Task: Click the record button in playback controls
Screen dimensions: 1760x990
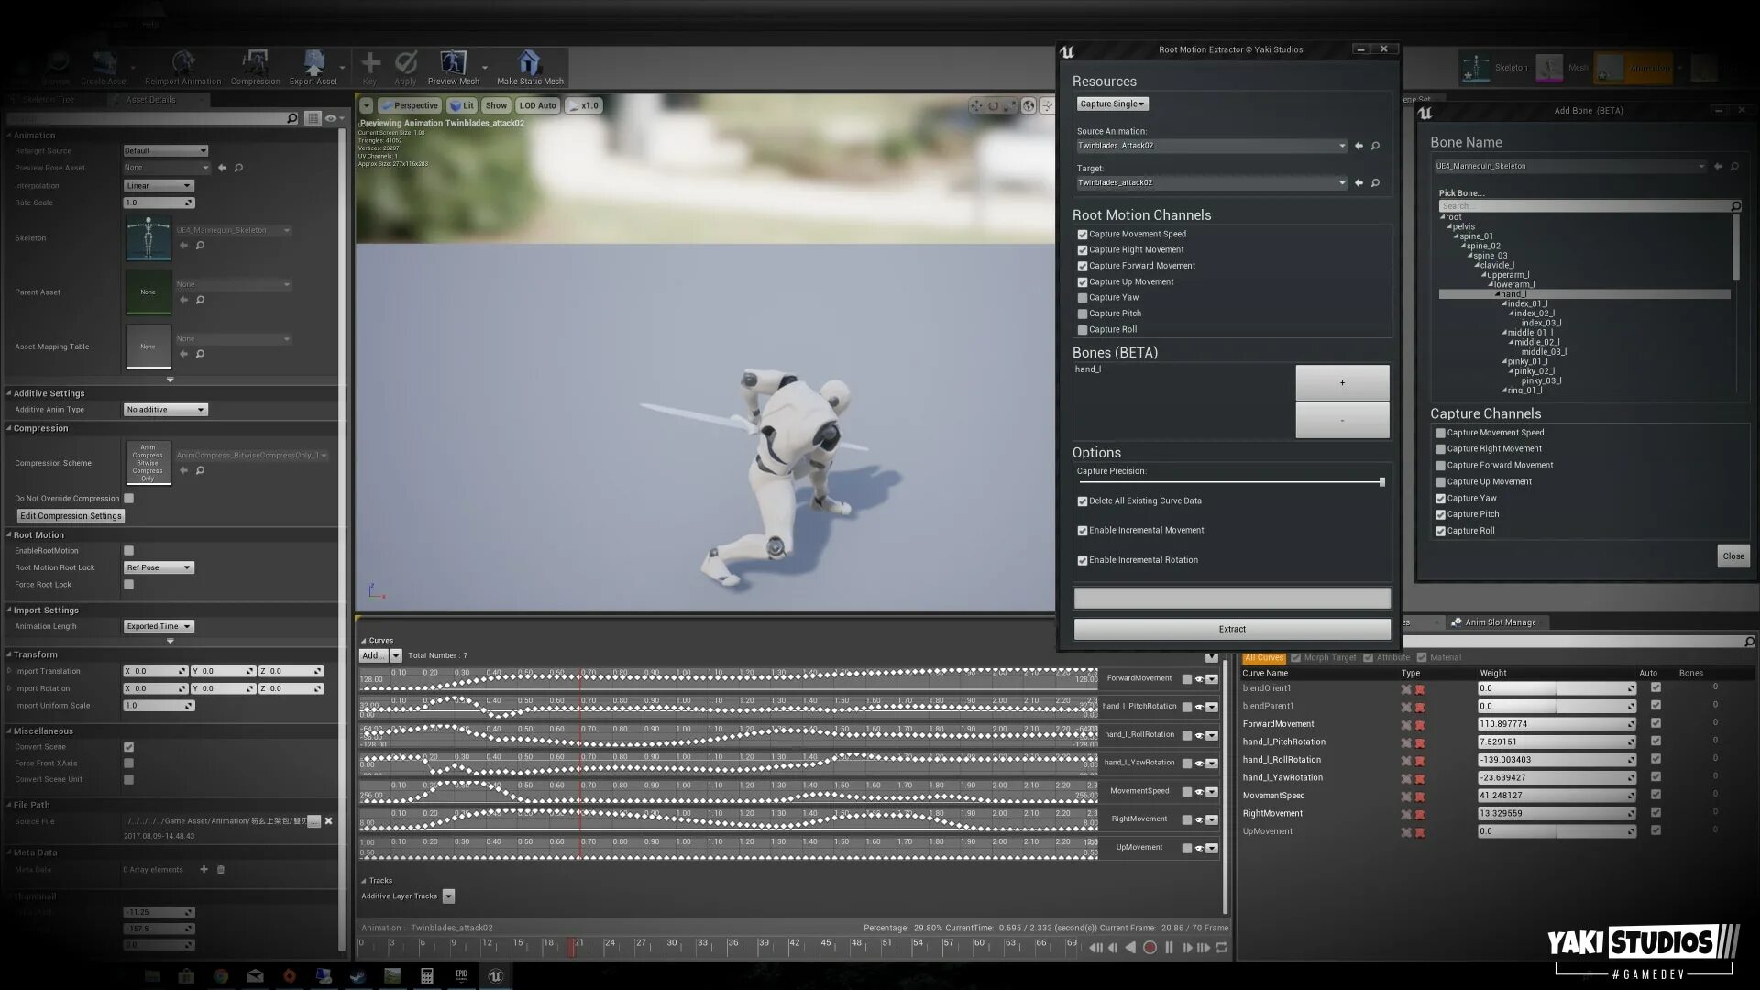Action: [1150, 949]
